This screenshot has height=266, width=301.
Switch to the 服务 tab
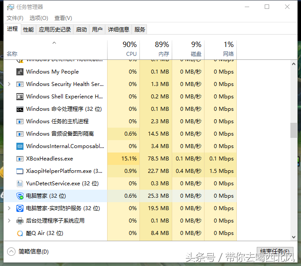[x=139, y=29]
